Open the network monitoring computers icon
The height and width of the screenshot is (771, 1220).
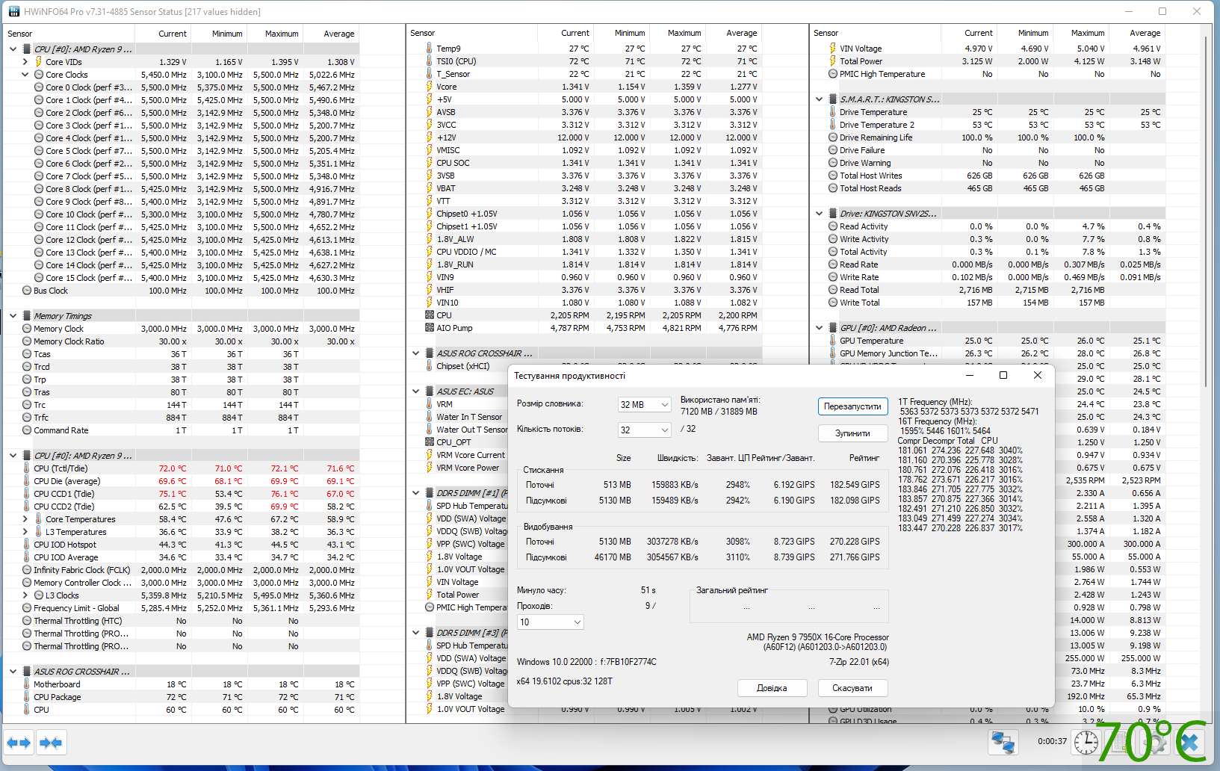click(1003, 743)
